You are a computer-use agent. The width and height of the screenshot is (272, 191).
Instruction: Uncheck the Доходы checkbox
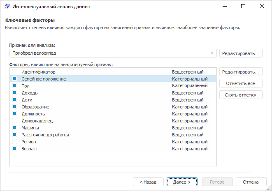14,93
